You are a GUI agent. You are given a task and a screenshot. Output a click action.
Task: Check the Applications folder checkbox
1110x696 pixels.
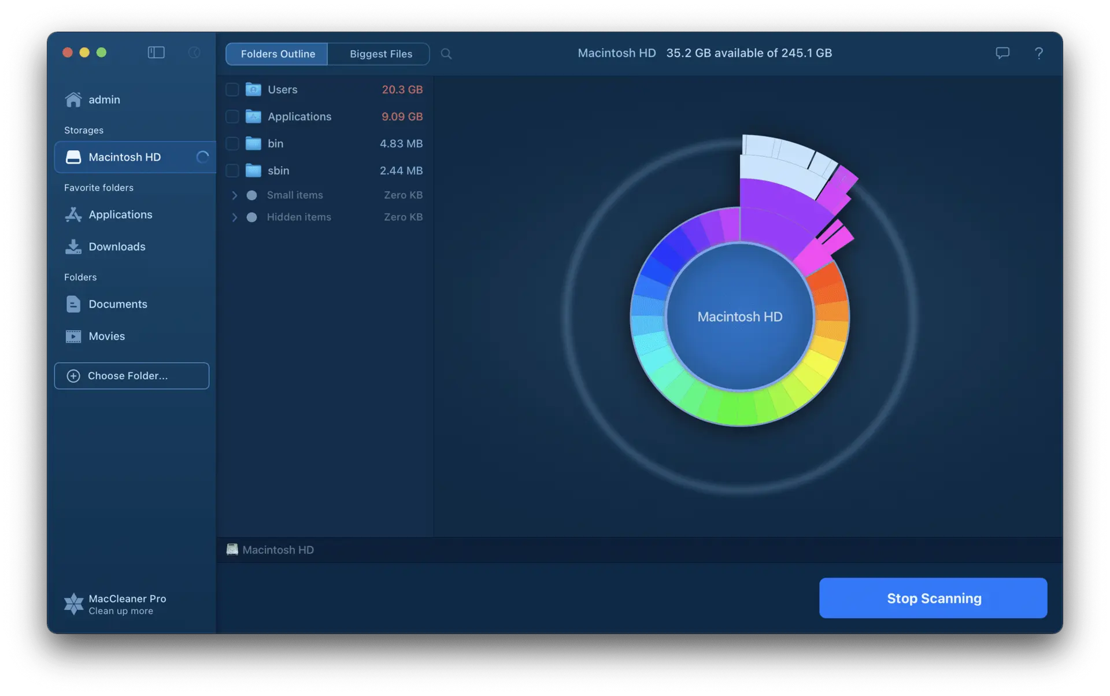click(232, 117)
